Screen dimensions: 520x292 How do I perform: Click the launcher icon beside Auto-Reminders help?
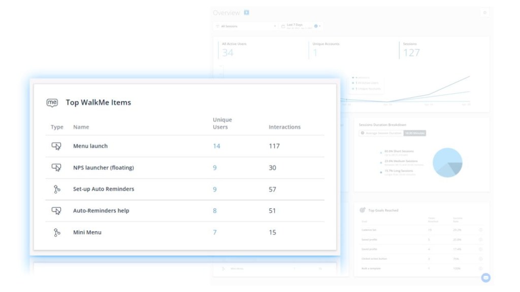click(x=56, y=210)
